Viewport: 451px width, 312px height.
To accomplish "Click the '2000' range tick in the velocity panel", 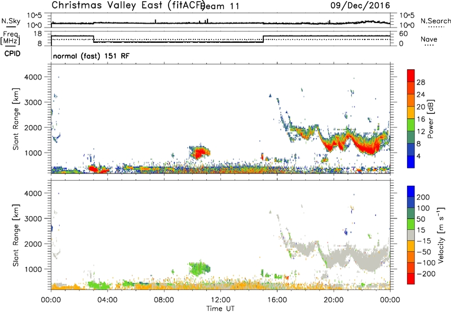I will click(x=33, y=244).
